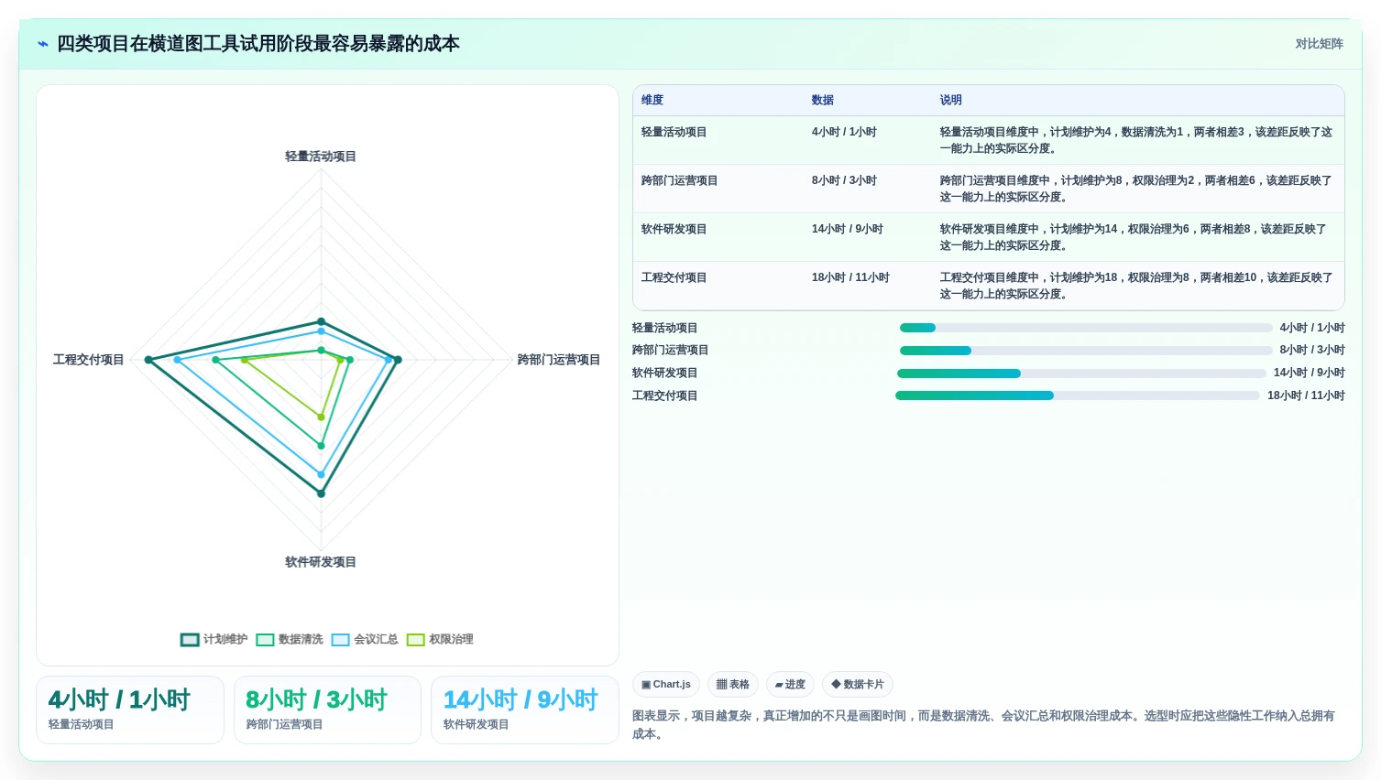Toggle the 权限治理 legend swatch
1381x780 pixels.
[x=415, y=640]
